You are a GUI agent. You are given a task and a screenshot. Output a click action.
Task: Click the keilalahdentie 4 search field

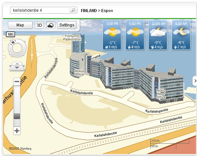coord(40,10)
